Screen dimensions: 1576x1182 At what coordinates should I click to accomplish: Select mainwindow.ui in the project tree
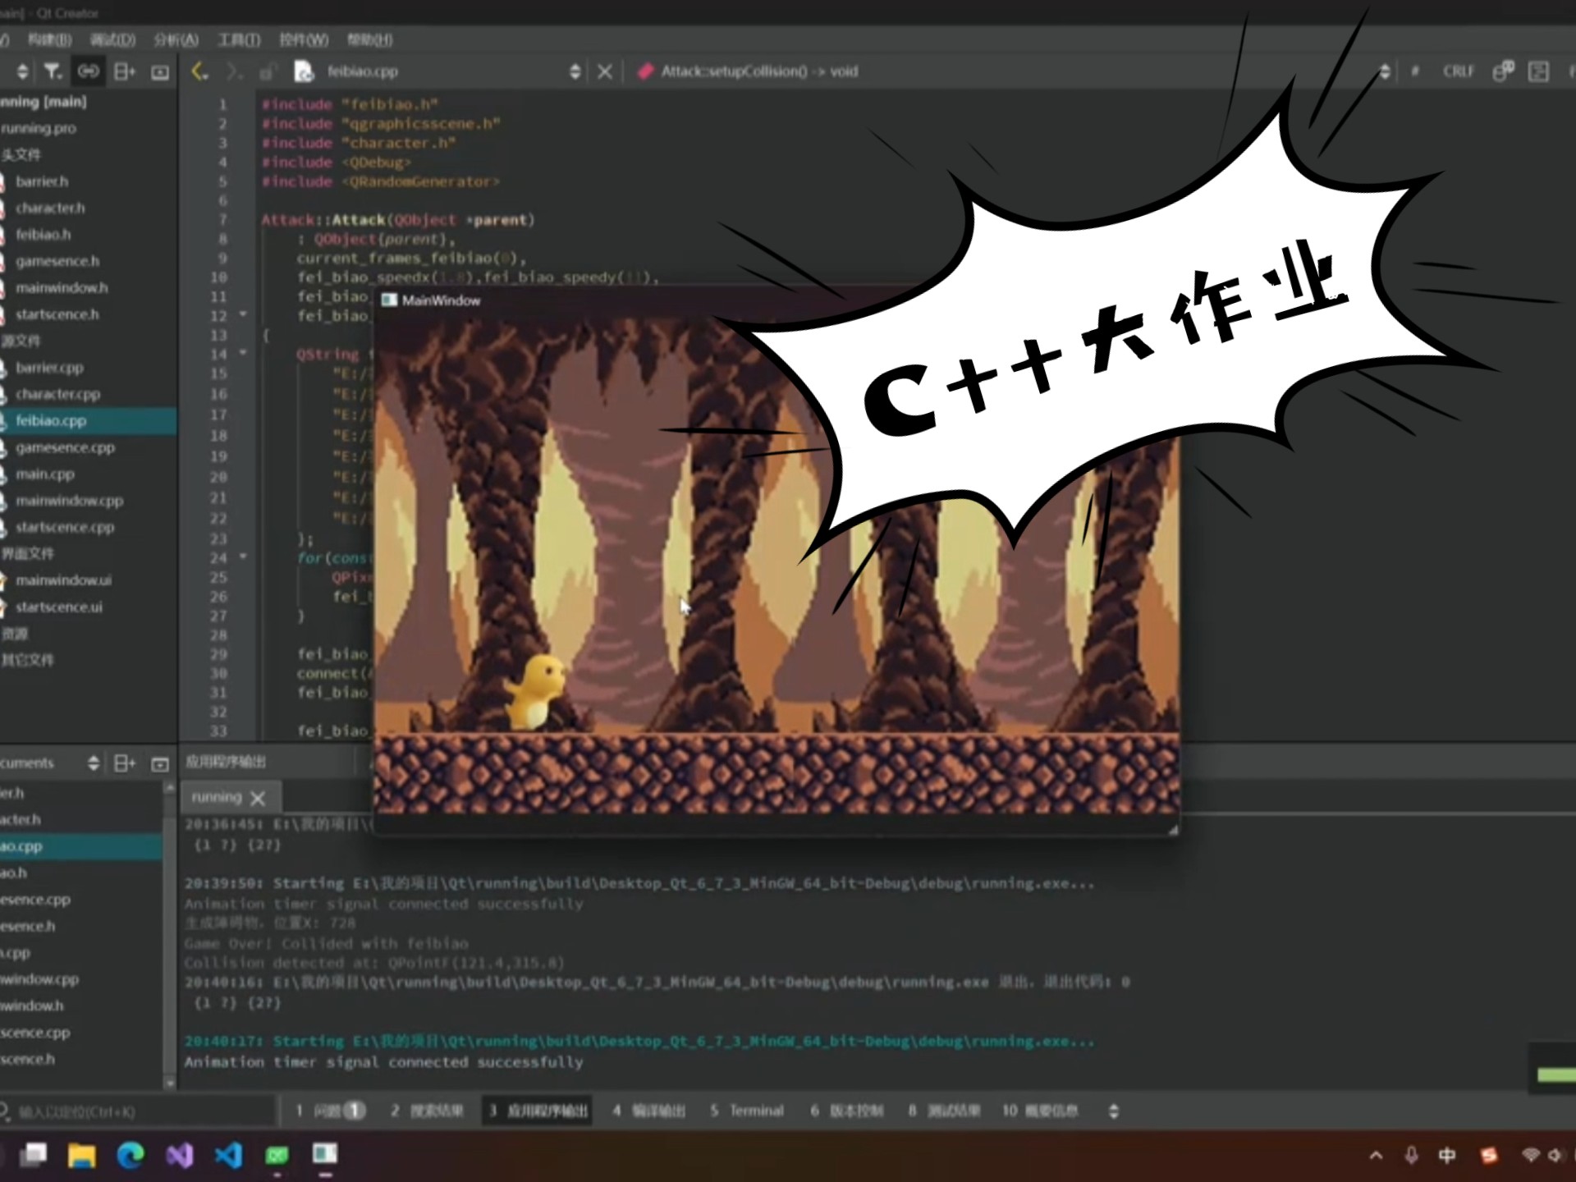[x=63, y=580]
